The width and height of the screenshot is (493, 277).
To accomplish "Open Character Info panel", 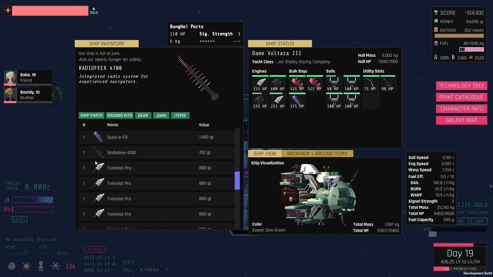I will 461,108.
